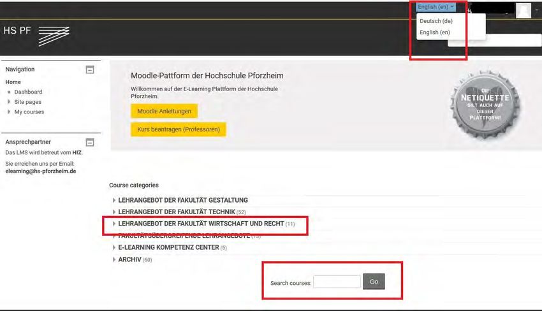Click the Ansprechpartner block title
Viewport: 542px width, 311px height.
28,142
